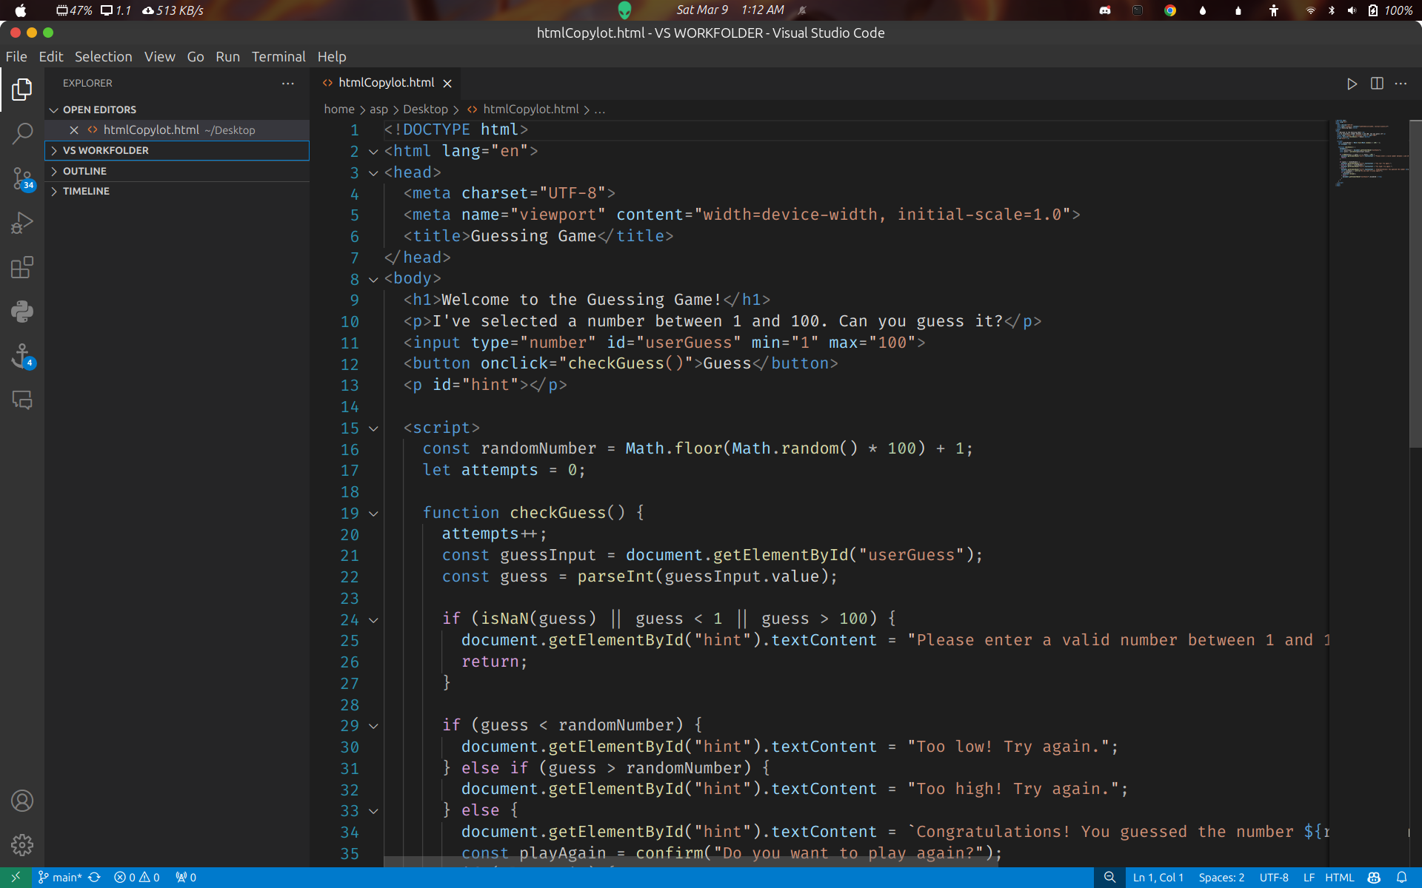Image resolution: width=1422 pixels, height=888 pixels.
Task: Select the htmlCopylot.html editor tab
Action: pyautogui.click(x=386, y=83)
